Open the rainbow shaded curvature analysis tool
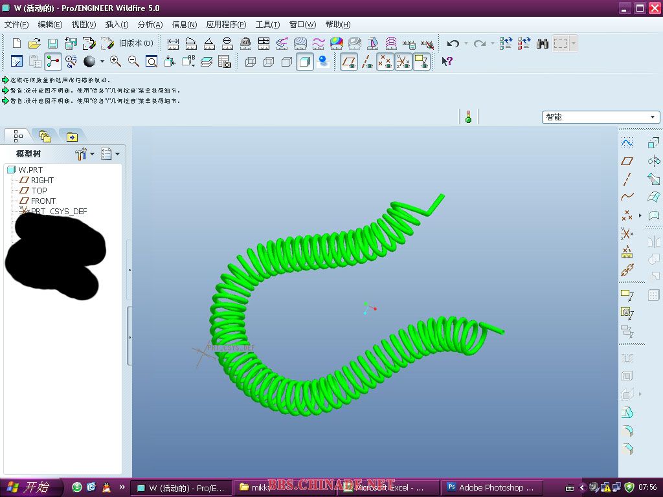The width and height of the screenshot is (663, 497). (337, 43)
